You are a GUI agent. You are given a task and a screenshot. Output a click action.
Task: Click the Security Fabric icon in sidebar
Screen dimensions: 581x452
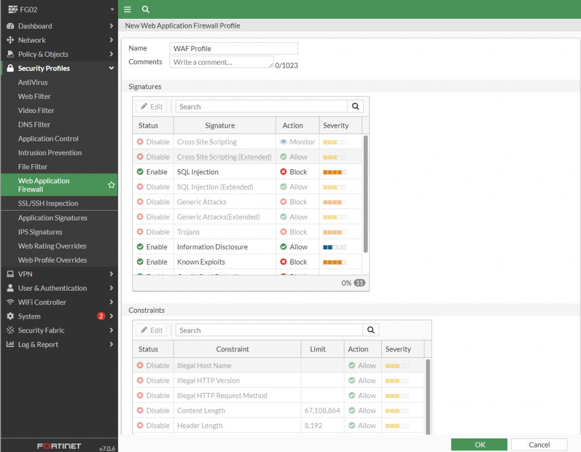10,330
